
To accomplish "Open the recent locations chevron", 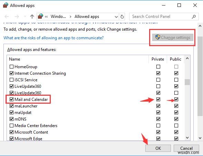I will click(x=25, y=17).
